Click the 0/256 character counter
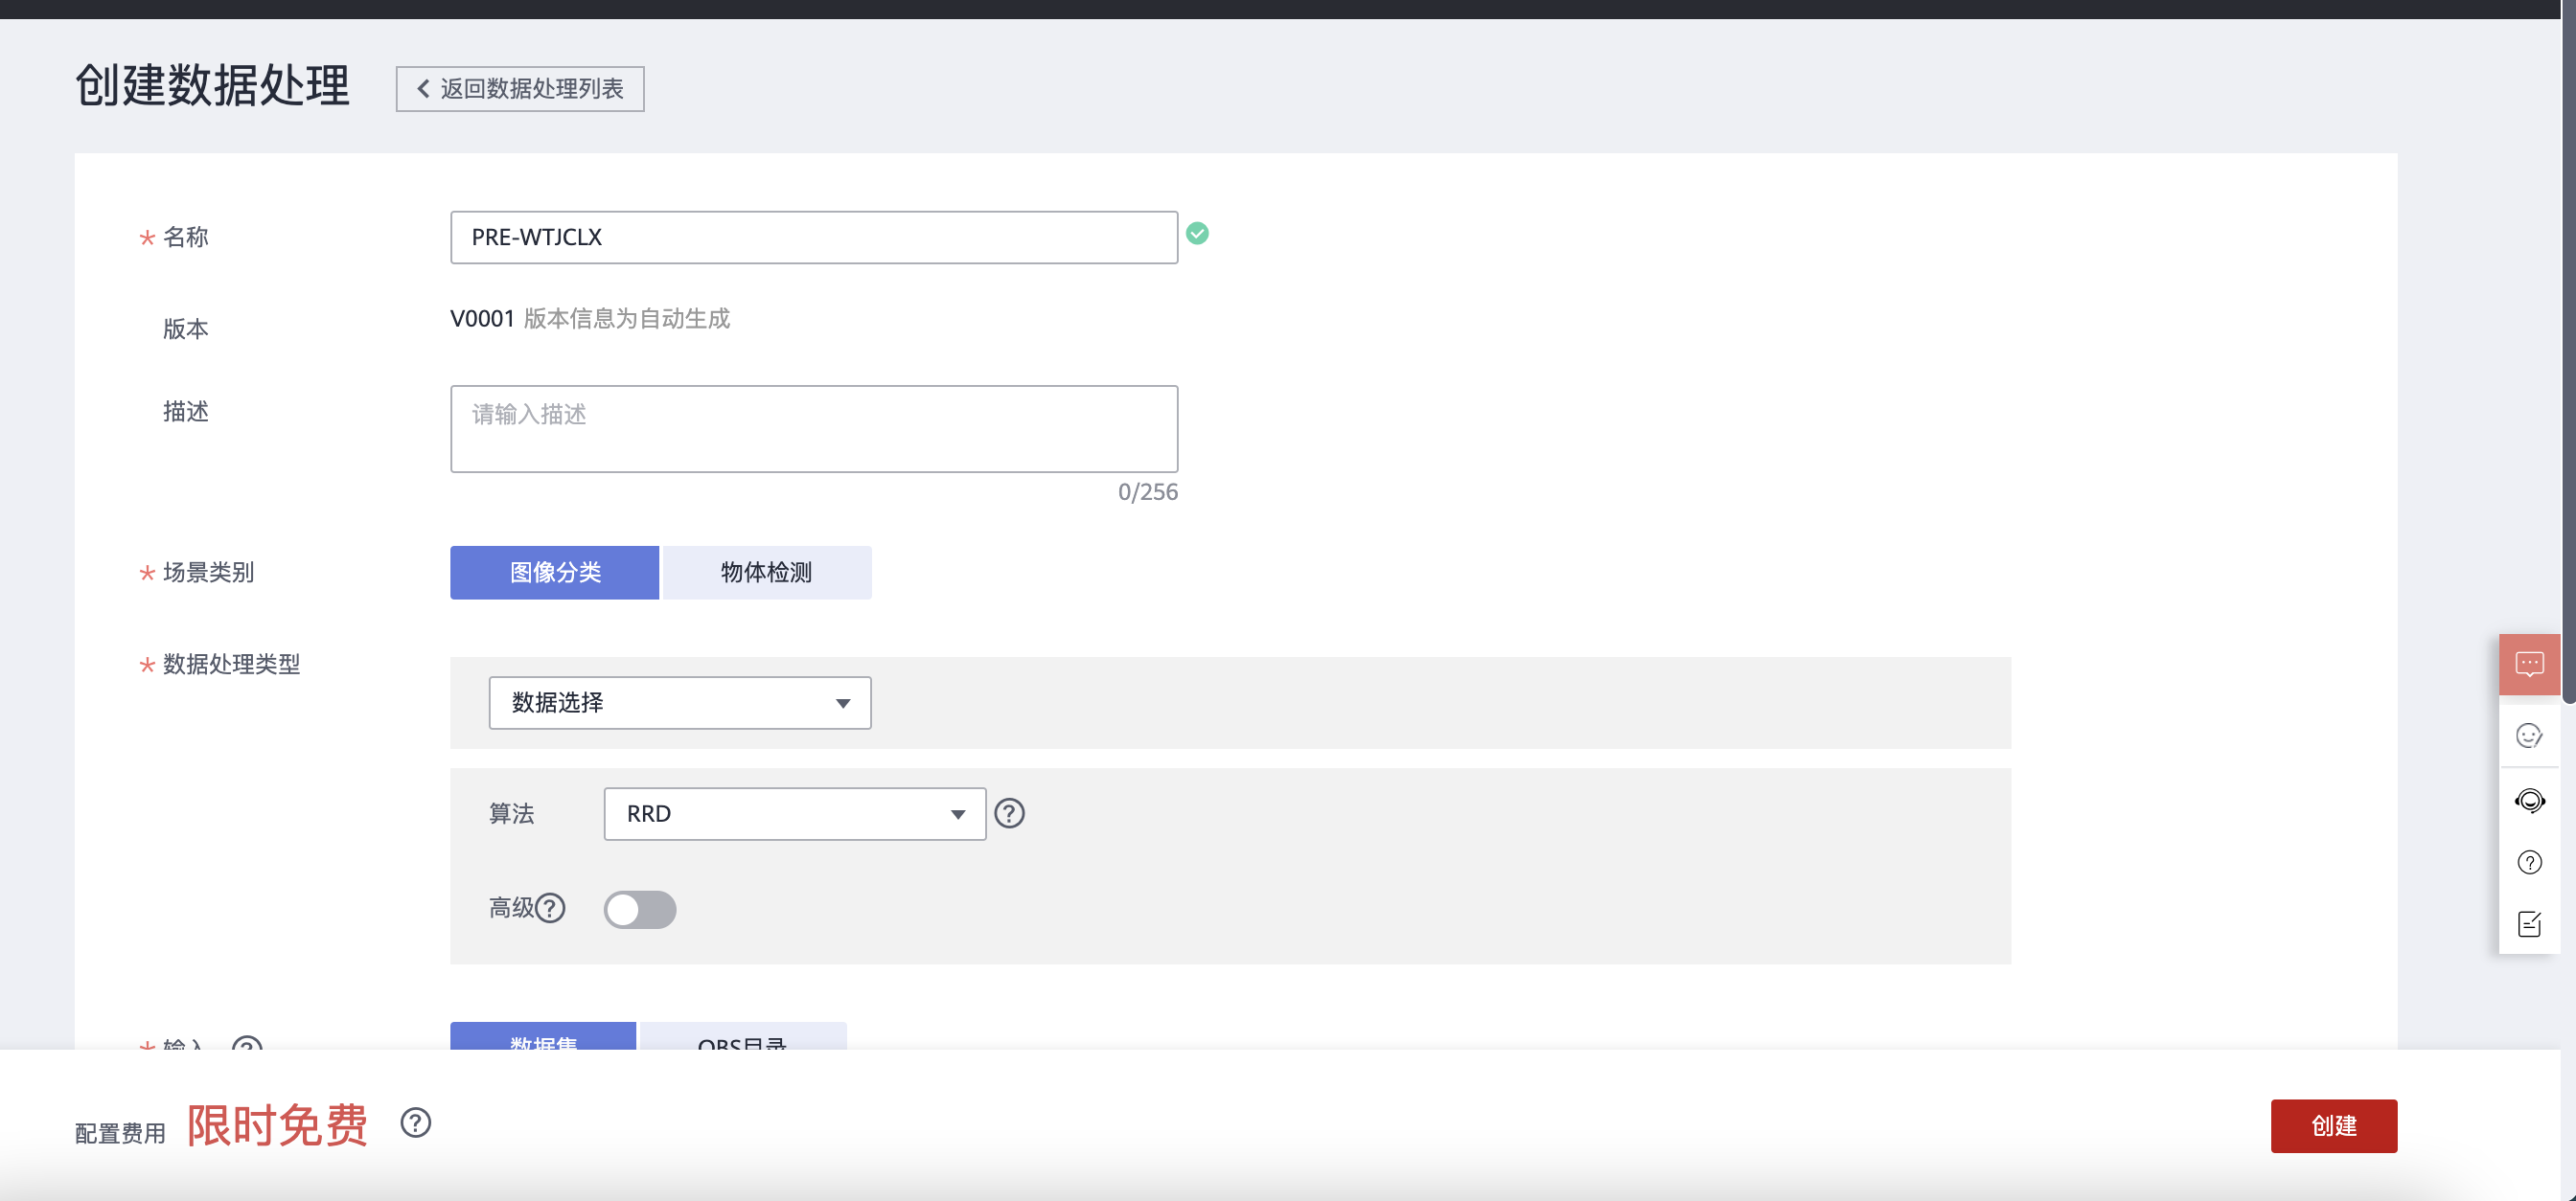 (1148, 491)
